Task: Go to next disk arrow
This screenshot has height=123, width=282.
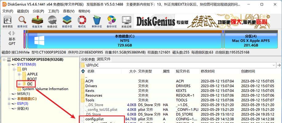Action: point(14,33)
